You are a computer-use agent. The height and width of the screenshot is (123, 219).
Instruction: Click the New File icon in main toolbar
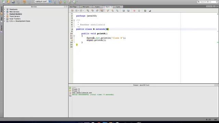pyautogui.click(x=3, y=1)
